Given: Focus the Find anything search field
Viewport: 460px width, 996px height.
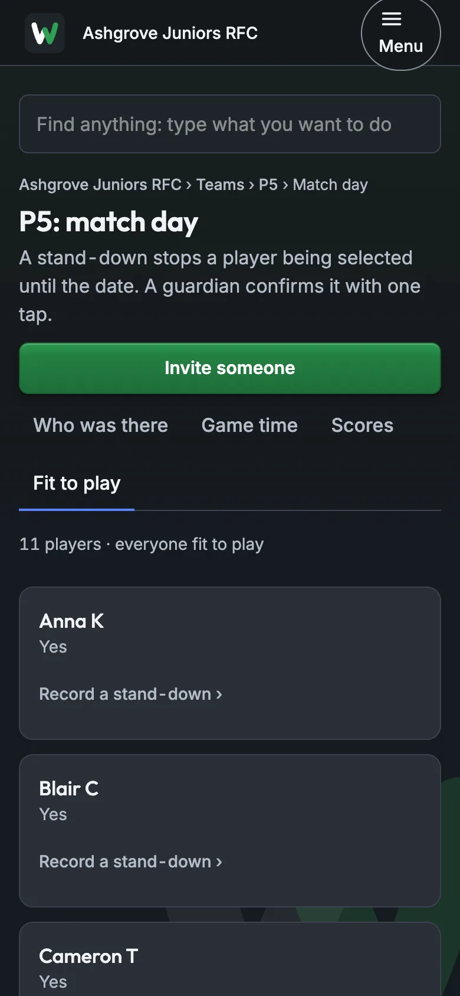Looking at the screenshot, I should pos(230,124).
